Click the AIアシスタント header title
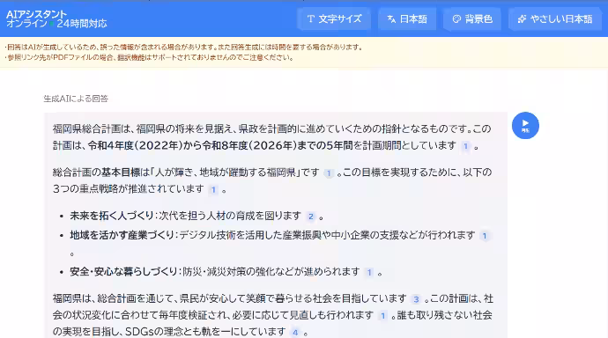Screen dimensions: 608x338 37,14
